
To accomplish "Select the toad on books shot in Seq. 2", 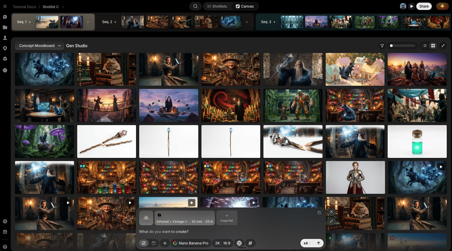I will [206, 22].
